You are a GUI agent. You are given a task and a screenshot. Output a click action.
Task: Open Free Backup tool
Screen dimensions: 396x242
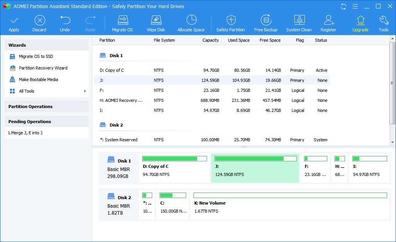pos(266,24)
